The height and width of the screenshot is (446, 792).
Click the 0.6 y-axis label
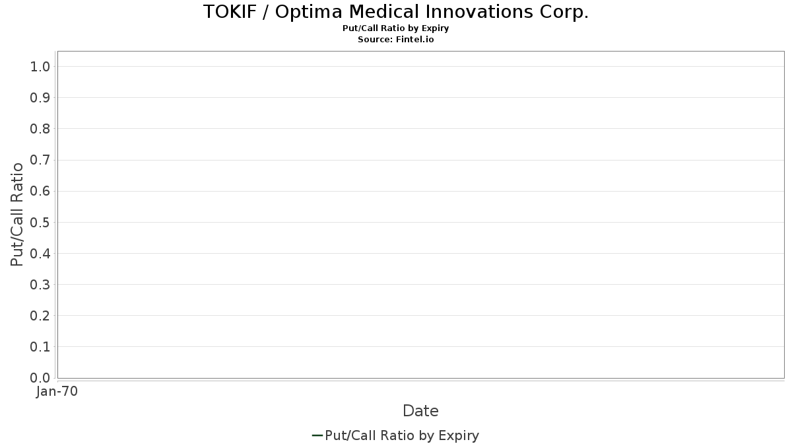pos(40,191)
